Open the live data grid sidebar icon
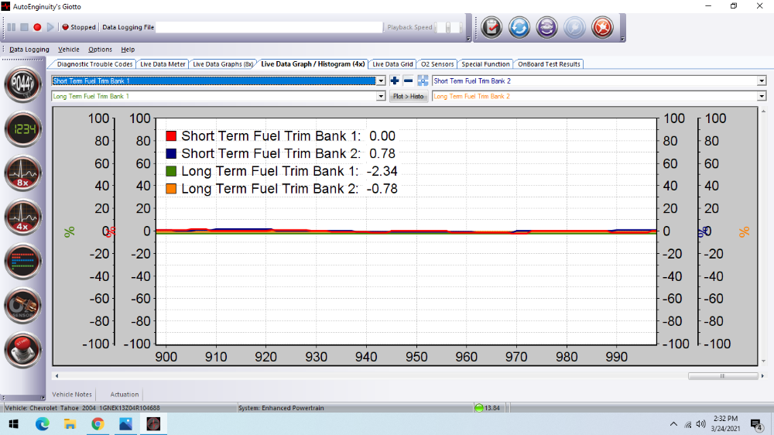Viewport: 774px width, 435px height. [x=22, y=262]
